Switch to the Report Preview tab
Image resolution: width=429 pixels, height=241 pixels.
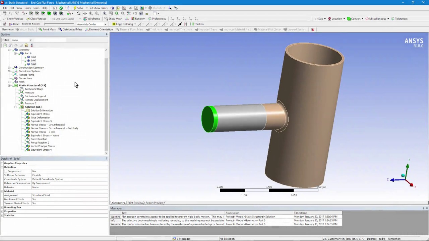[x=154, y=203]
